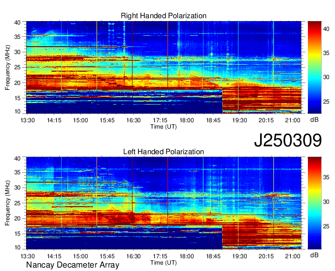Click the "Frequency (MHz)" label of the bottom plot
Viewport: 335px width, 271px height.
pyautogui.click(x=7, y=203)
